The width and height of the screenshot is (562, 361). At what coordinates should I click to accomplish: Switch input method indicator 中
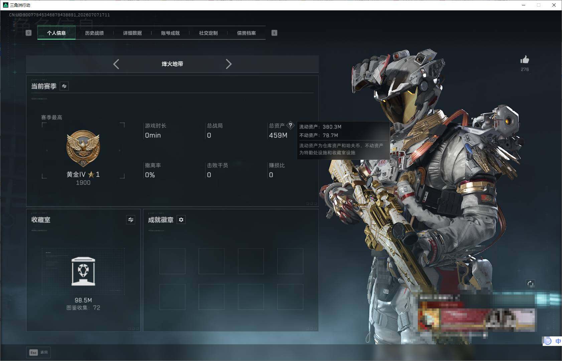[x=558, y=341]
